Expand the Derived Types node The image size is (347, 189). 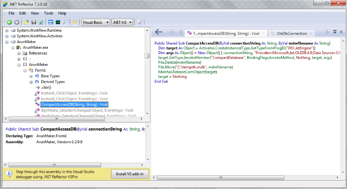[31, 82]
